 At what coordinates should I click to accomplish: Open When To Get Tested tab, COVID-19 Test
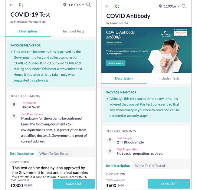click(x=54, y=154)
